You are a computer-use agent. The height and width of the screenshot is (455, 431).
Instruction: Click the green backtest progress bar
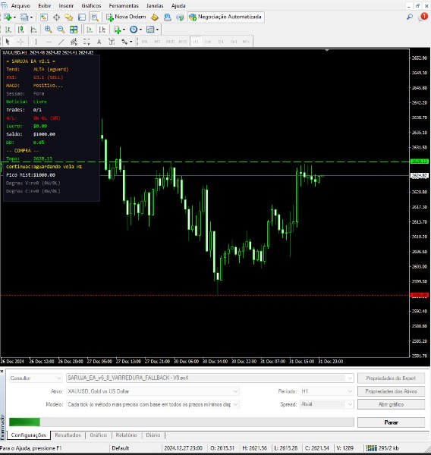click(25, 422)
